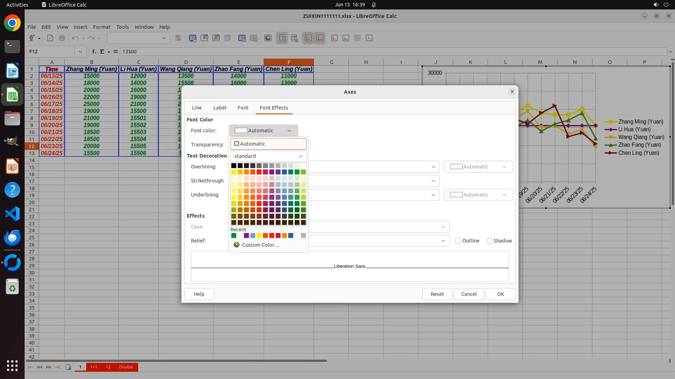Enable the Shadow checkbox

(x=489, y=241)
